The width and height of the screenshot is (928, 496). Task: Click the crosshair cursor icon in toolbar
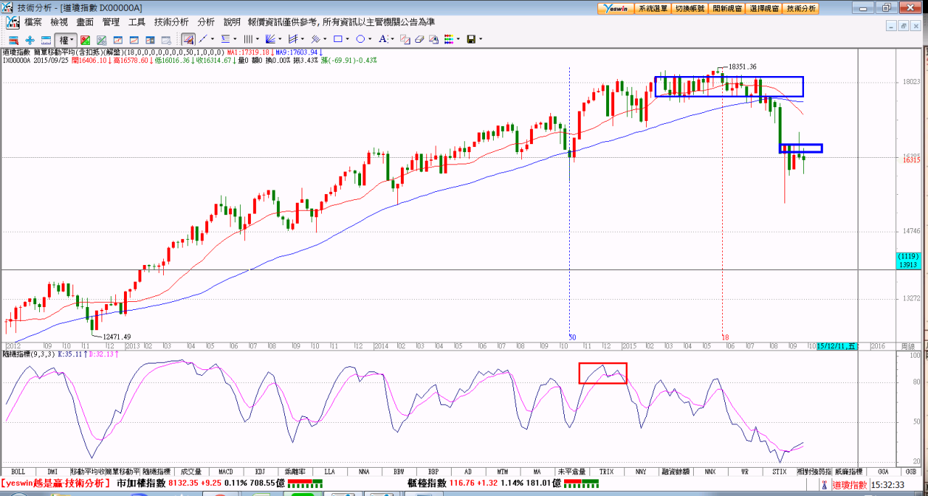tap(30, 39)
